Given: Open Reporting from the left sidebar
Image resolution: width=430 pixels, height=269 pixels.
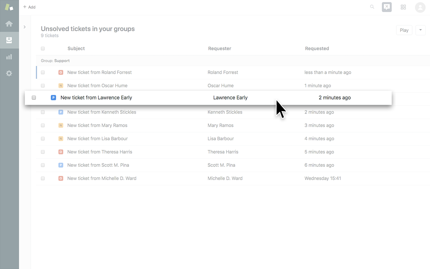Looking at the screenshot, I should (x=9, y=56).
